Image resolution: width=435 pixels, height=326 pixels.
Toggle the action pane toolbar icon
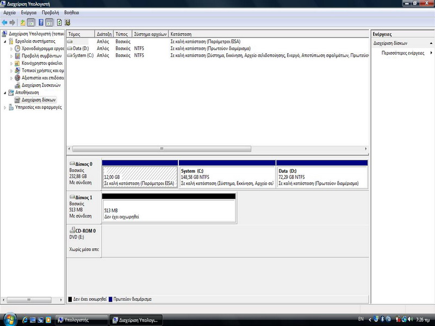[49, 22]
